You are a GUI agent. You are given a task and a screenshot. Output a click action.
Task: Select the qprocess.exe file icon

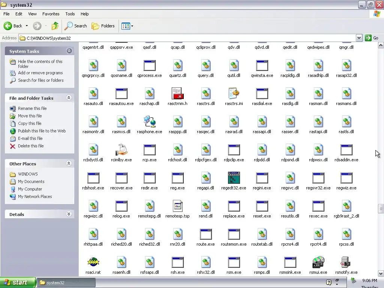(x=149, y=65)
